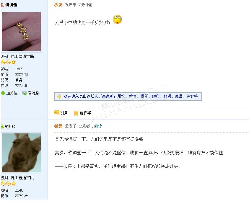Click the 发消息 envelope icon
Screen dimensions: 249x209
pos(25,93)
